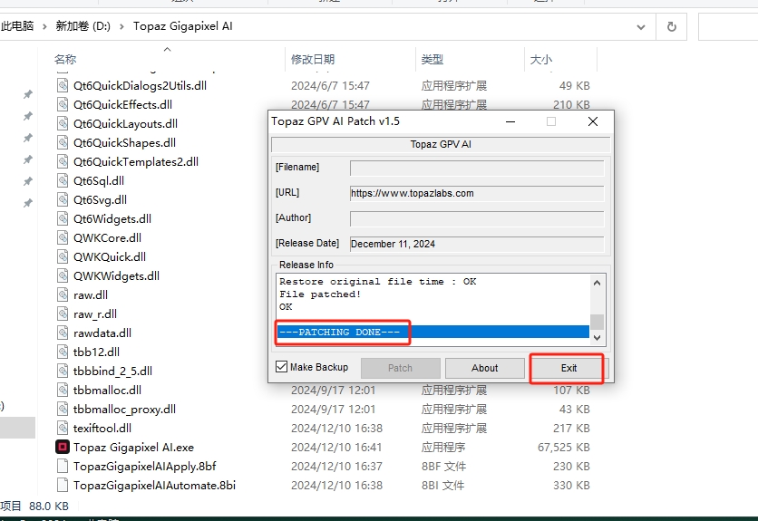Screen dimensions: 758x521
Task: Click 'Restore original file time : OK' line
Action: click(x=377, y=281)
